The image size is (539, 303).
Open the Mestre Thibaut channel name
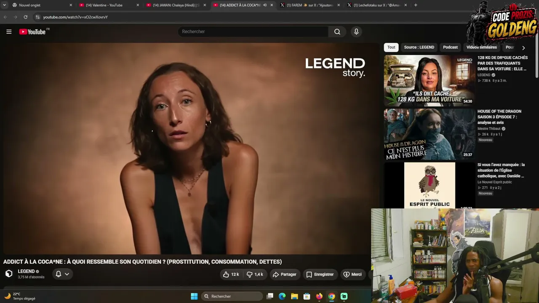[489, 129]
